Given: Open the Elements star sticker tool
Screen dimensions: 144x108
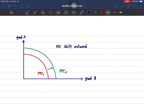Looking at the screenshot, I should [x=58, y=13].
